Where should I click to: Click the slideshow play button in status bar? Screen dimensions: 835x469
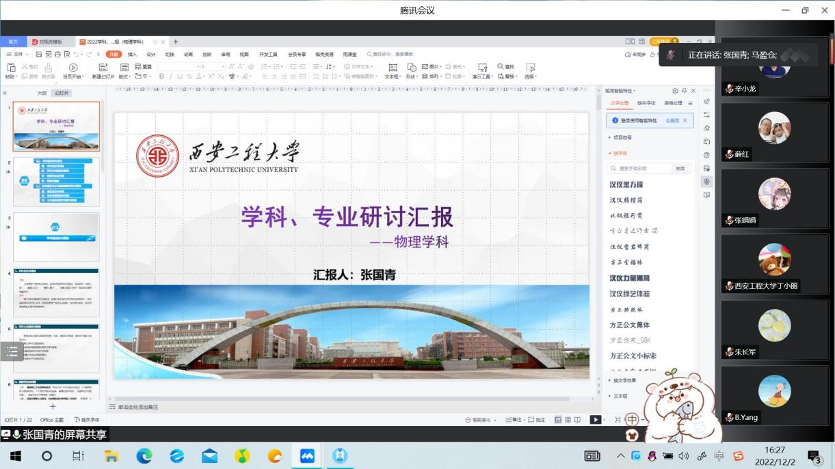point(596,420)
